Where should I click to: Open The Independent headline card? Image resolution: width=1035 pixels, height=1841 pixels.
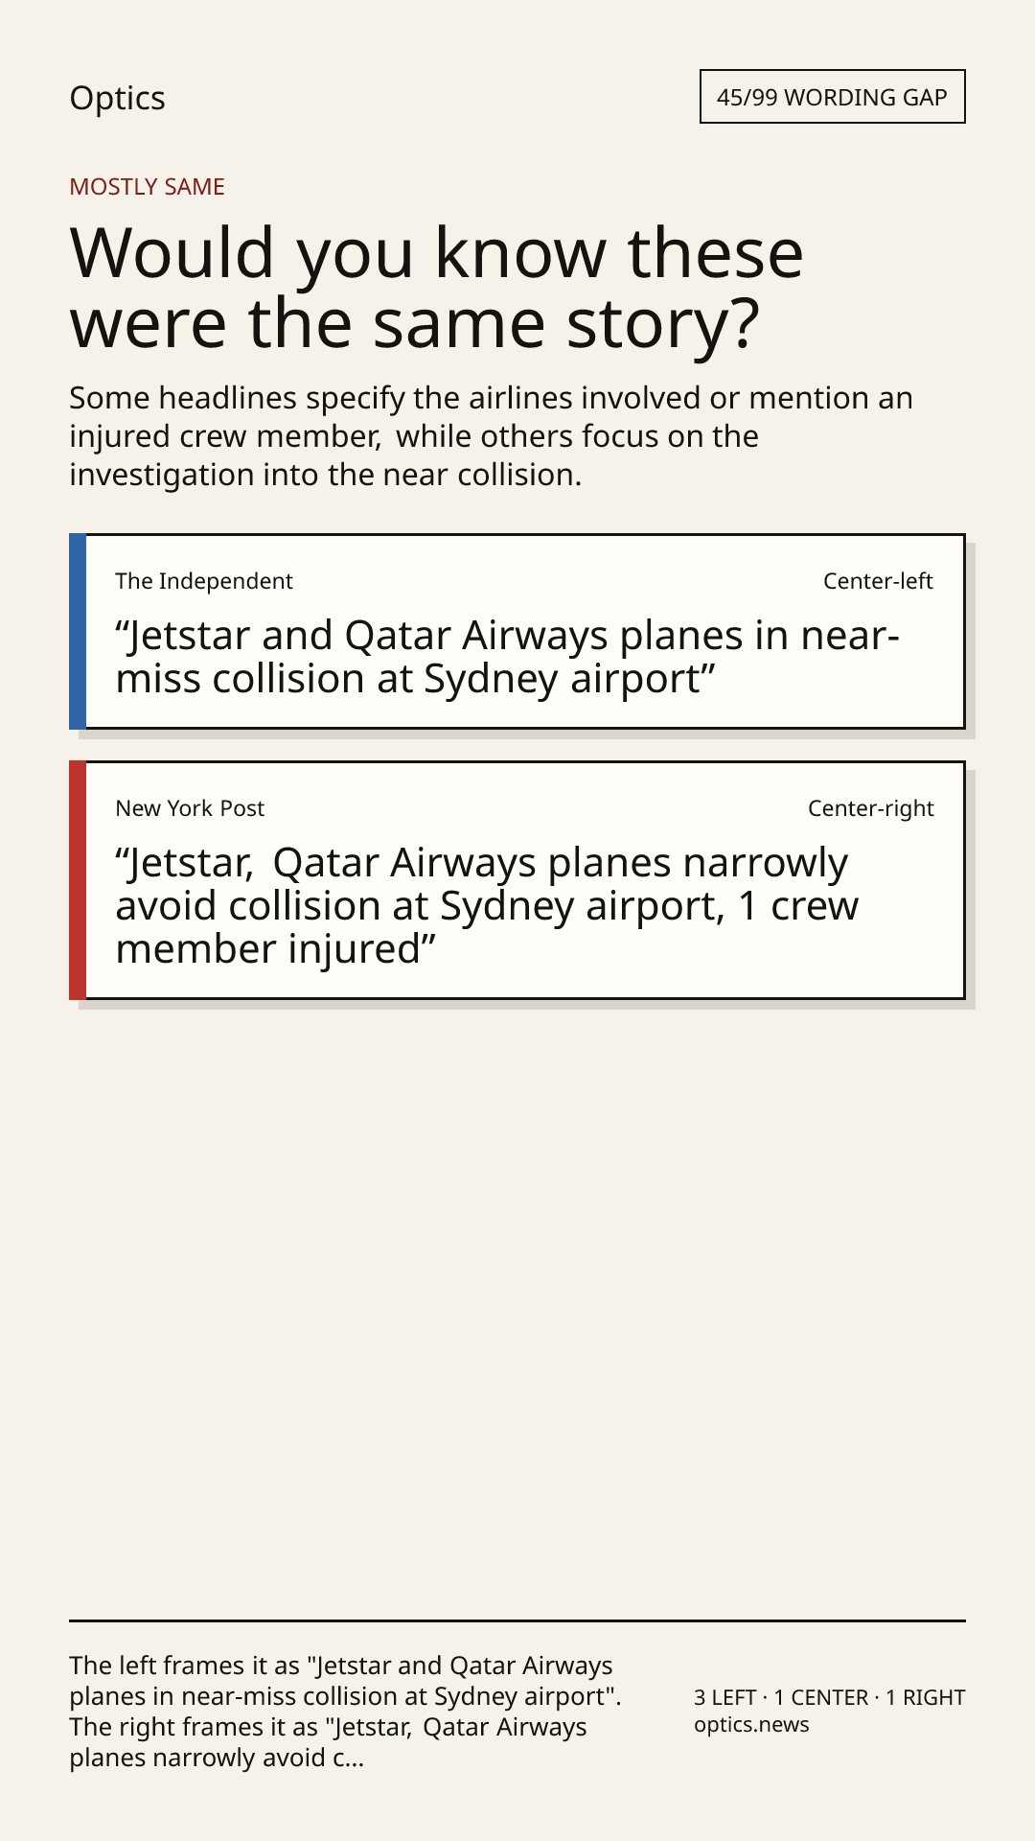(x=517, y=631)
